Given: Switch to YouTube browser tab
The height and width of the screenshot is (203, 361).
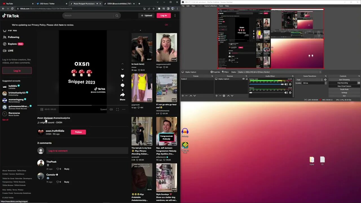Looking at the screenshot, I should point(17,4).
